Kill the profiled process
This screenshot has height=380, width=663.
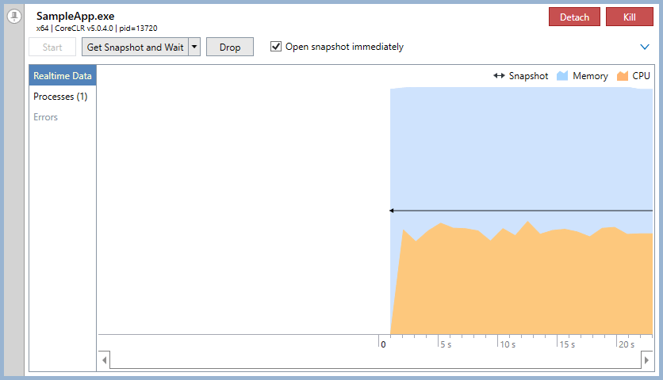[x=629, y=17]
